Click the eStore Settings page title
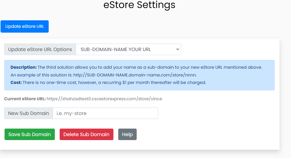The width and height of the screenshot is (291, 158). pyautogui.click(x=139, y=5)
